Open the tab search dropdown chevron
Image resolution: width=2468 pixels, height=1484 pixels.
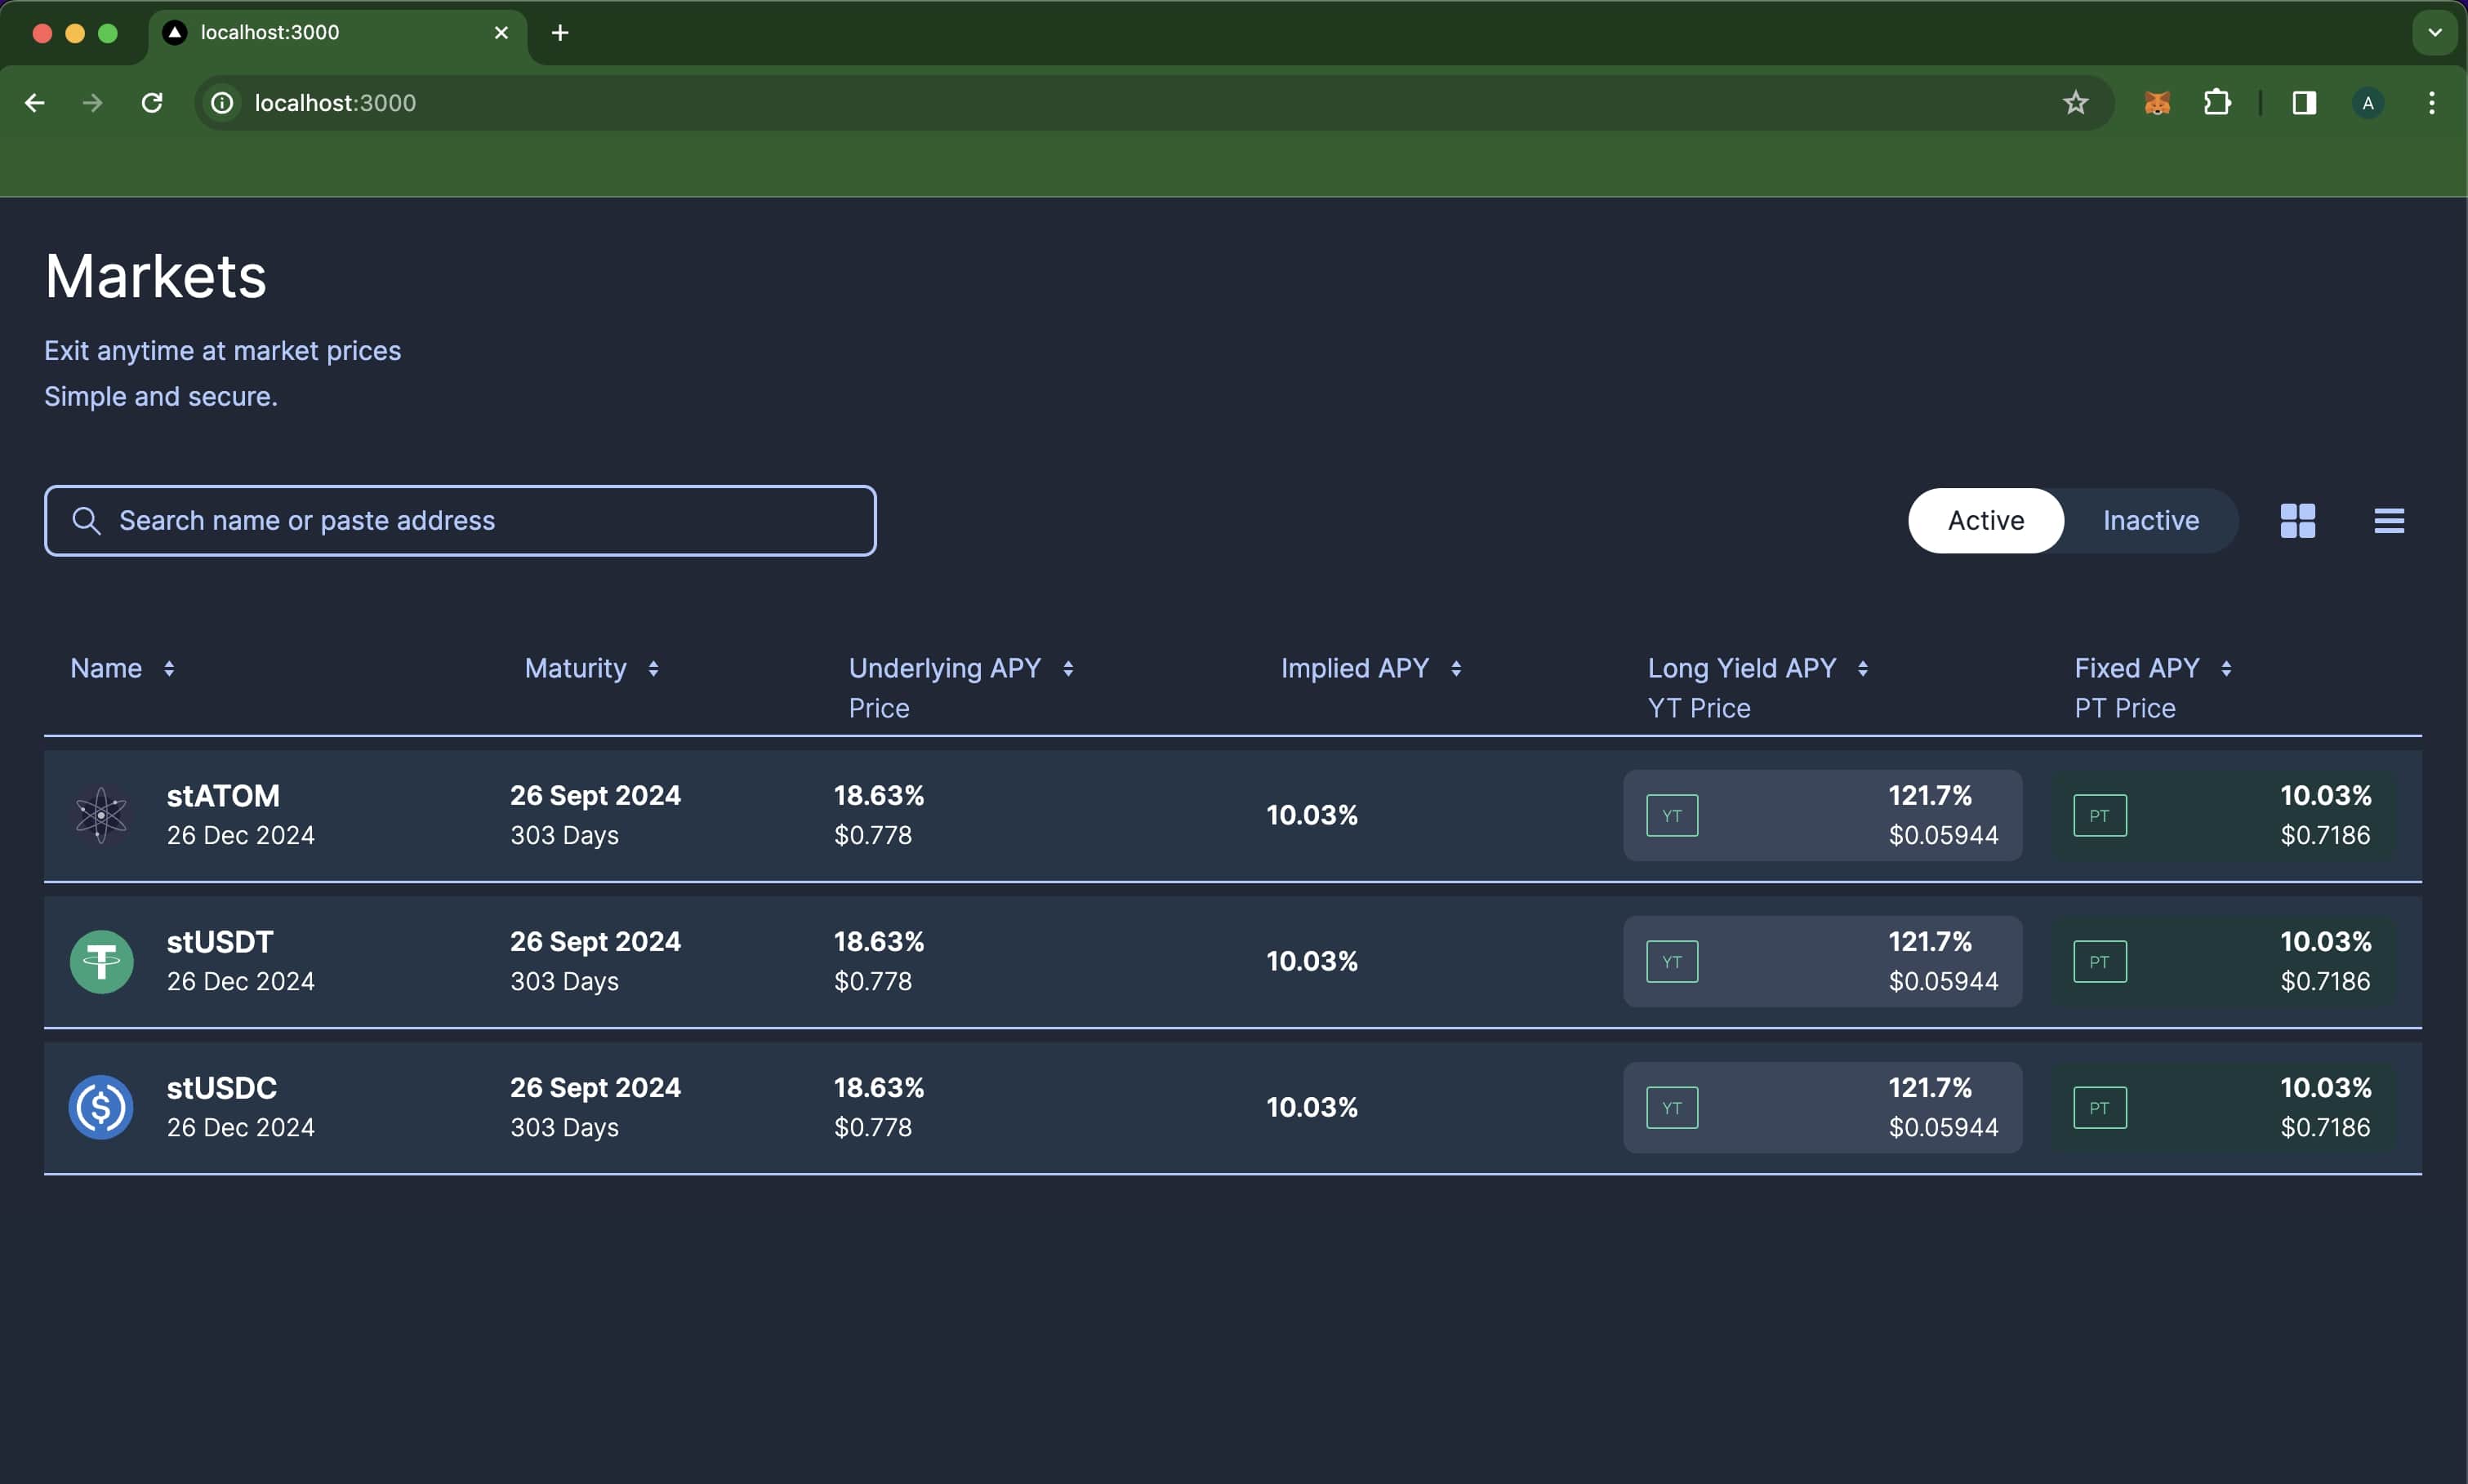(2434, 33)
